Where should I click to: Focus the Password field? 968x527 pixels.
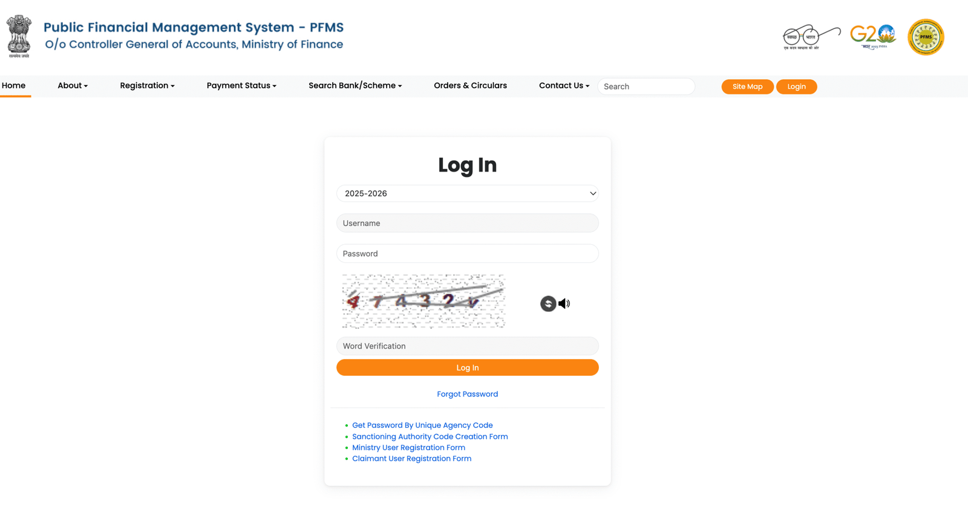point(468,253)
